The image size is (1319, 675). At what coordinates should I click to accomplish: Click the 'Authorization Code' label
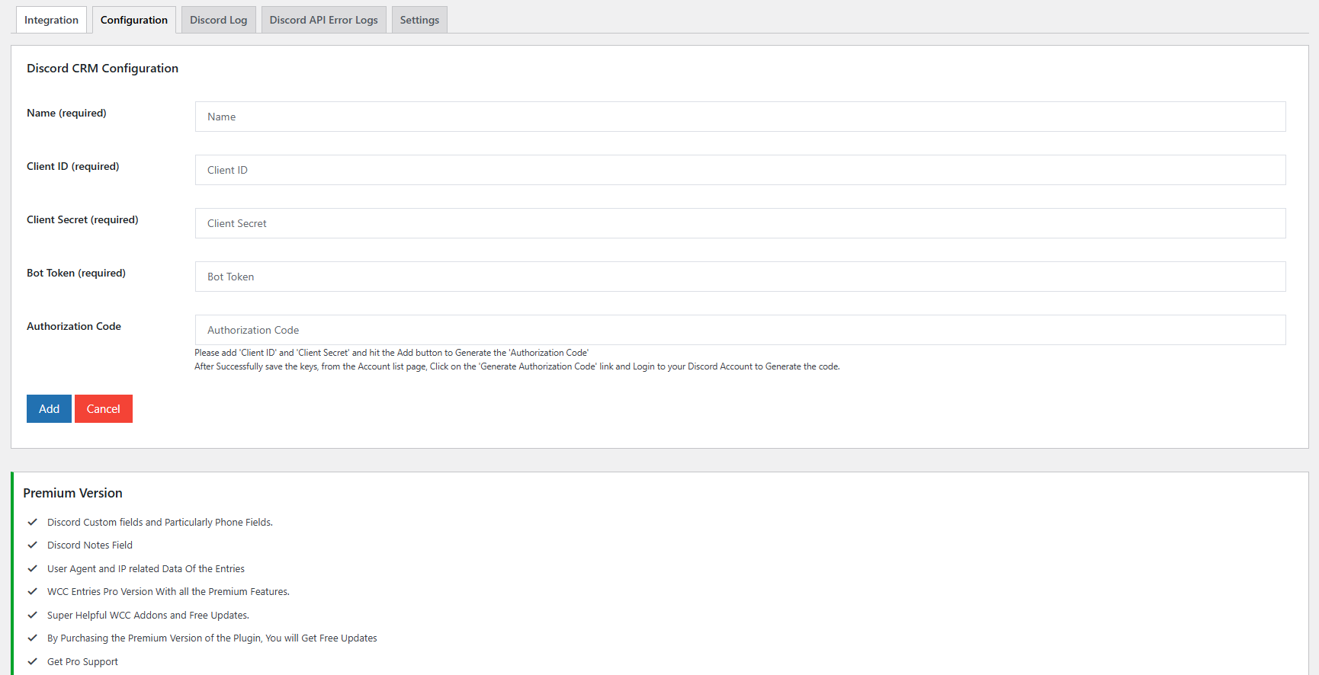coord(74,326)
